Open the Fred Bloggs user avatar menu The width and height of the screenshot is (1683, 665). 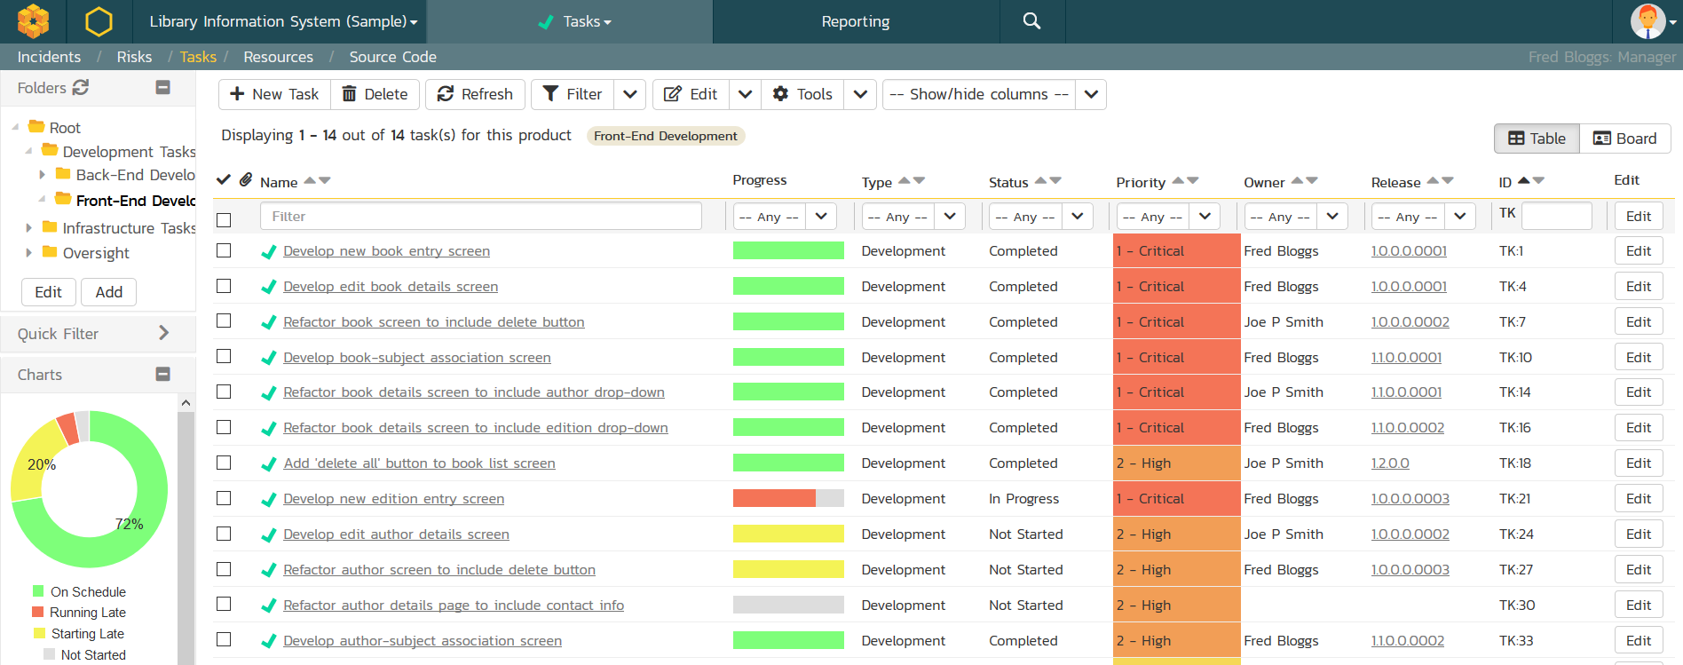pos(1650,21)
